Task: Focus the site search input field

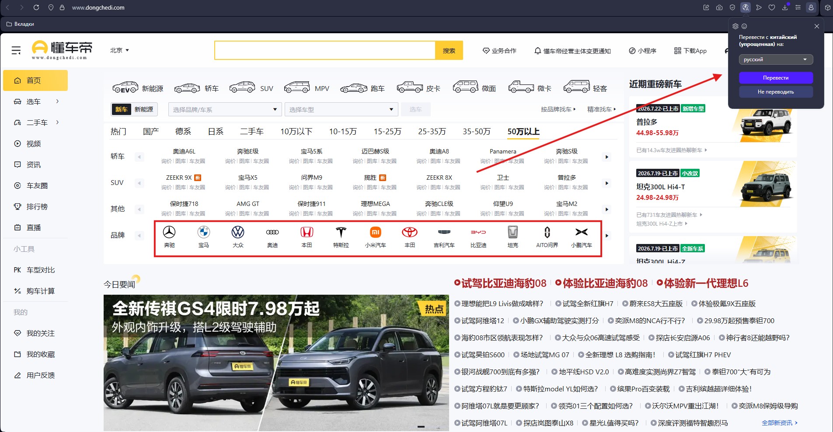Action: point(325,51)
